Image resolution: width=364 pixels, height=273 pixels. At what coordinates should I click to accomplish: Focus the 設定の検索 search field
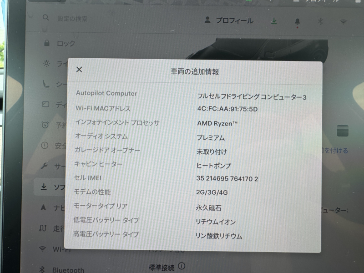[x=72, y=19]
